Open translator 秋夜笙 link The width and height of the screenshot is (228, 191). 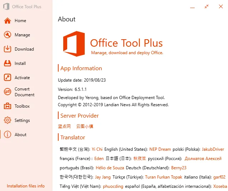(140, 158)
